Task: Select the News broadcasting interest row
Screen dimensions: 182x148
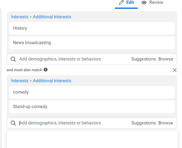Action: 92,43
